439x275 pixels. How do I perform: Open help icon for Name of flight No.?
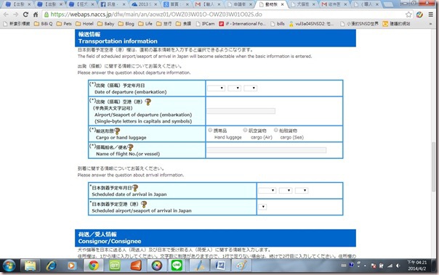coord(130,147)
